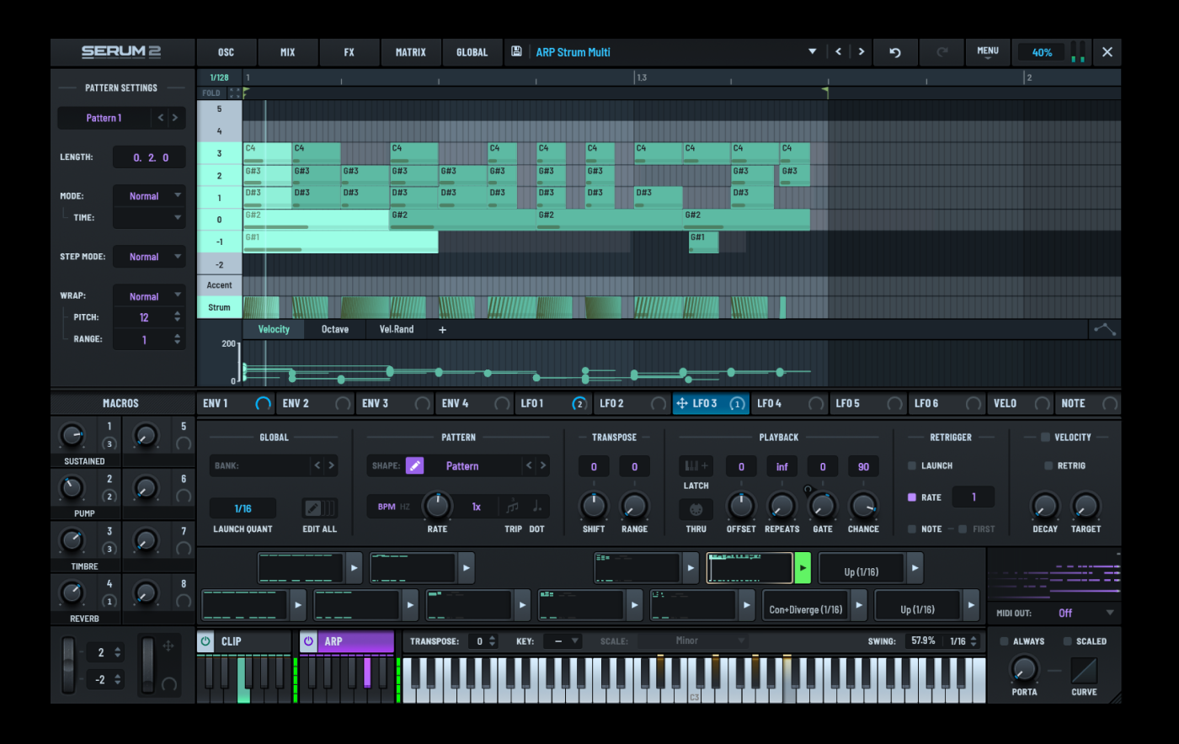Viewport: 1179px width, 744px height.
Task: Click the Curve shape box
Action: 1084,671
